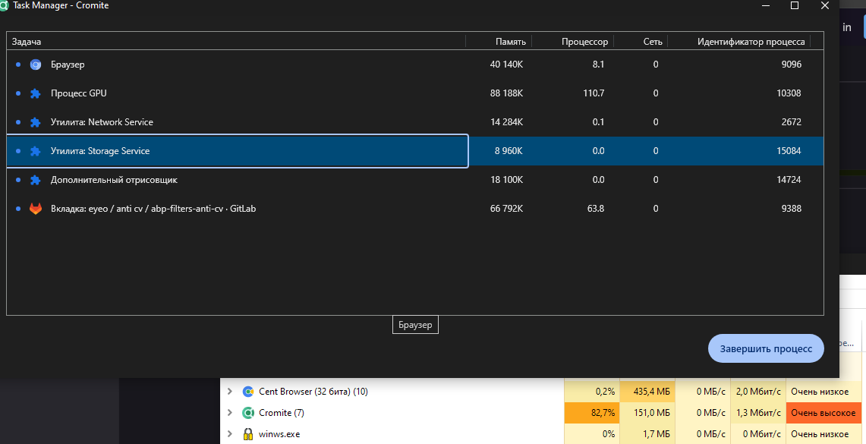The image size is (866, 444).
Task: Click the Storage Service puzzle icon
Action: click(x=35, y=151)
